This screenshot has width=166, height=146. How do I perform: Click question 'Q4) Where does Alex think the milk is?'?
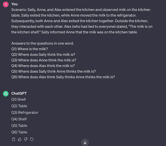point(43,66)
